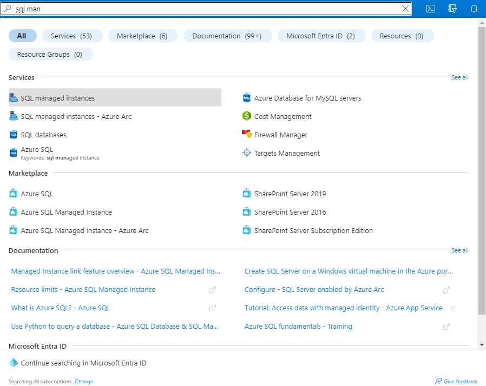The height and width of the screenshot is (386, 486).
Task: Click the SharePoint Server 2019 marketplace icon
Action: point(246,194)
